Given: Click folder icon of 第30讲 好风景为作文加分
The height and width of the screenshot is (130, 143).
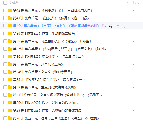Looking at the screenshot, I should click(10, 103).
